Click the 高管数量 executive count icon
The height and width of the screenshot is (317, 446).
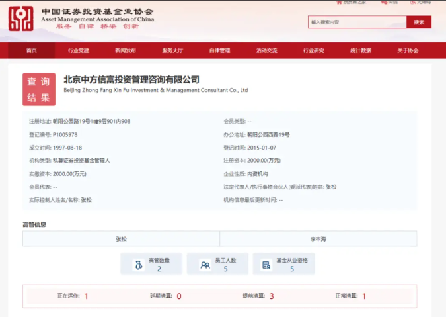click(x=138, y=265)
